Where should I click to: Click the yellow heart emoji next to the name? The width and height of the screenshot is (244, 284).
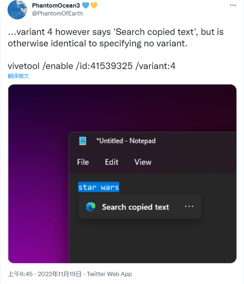pos(94,6)
